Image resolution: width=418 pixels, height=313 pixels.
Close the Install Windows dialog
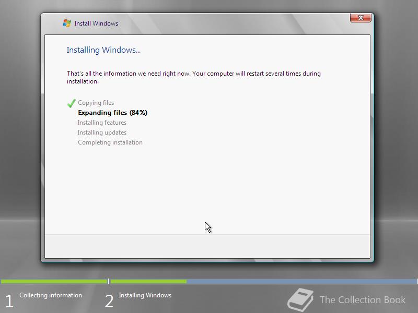coord(361,18)
